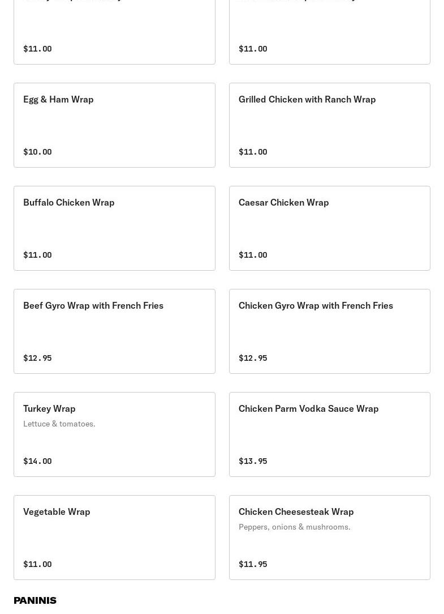Click the Paninis section heading
This screenshot has height=614, width=444.
pos(35,600)
